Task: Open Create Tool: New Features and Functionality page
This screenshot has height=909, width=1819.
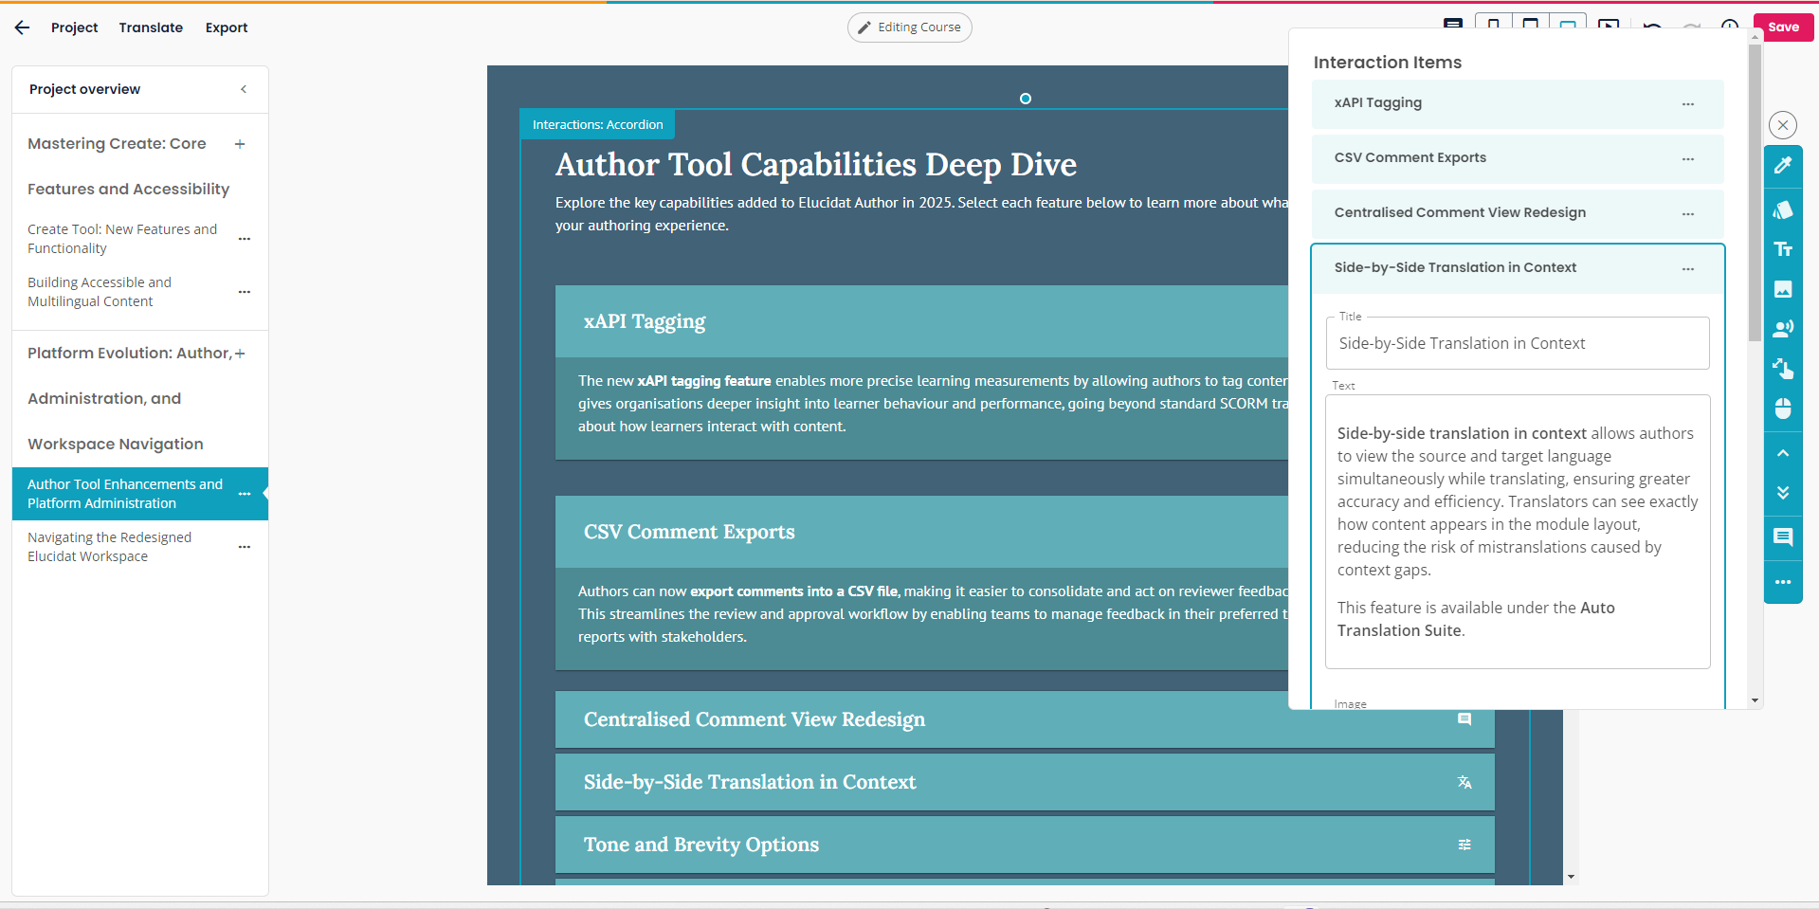Action: [x=122, y=239]
